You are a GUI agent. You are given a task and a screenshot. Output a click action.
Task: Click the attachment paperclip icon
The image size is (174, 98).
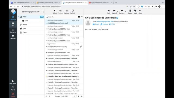81,47
